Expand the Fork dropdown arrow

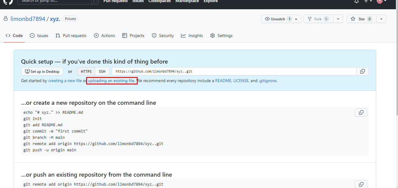pos(338,19)
